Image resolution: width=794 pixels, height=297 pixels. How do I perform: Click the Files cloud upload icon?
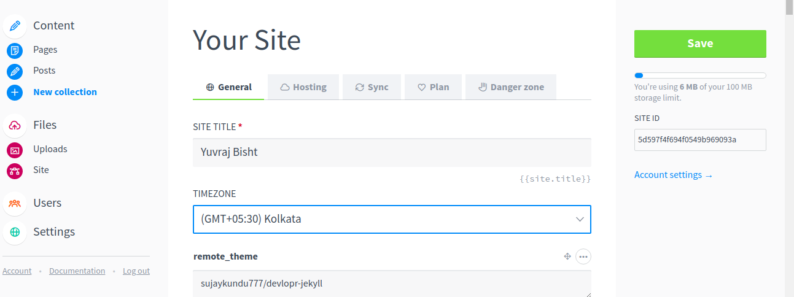coord(15,125)
